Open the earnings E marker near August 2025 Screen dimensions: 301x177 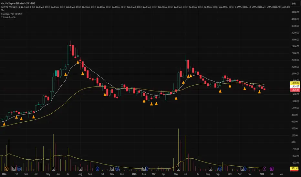210,169
